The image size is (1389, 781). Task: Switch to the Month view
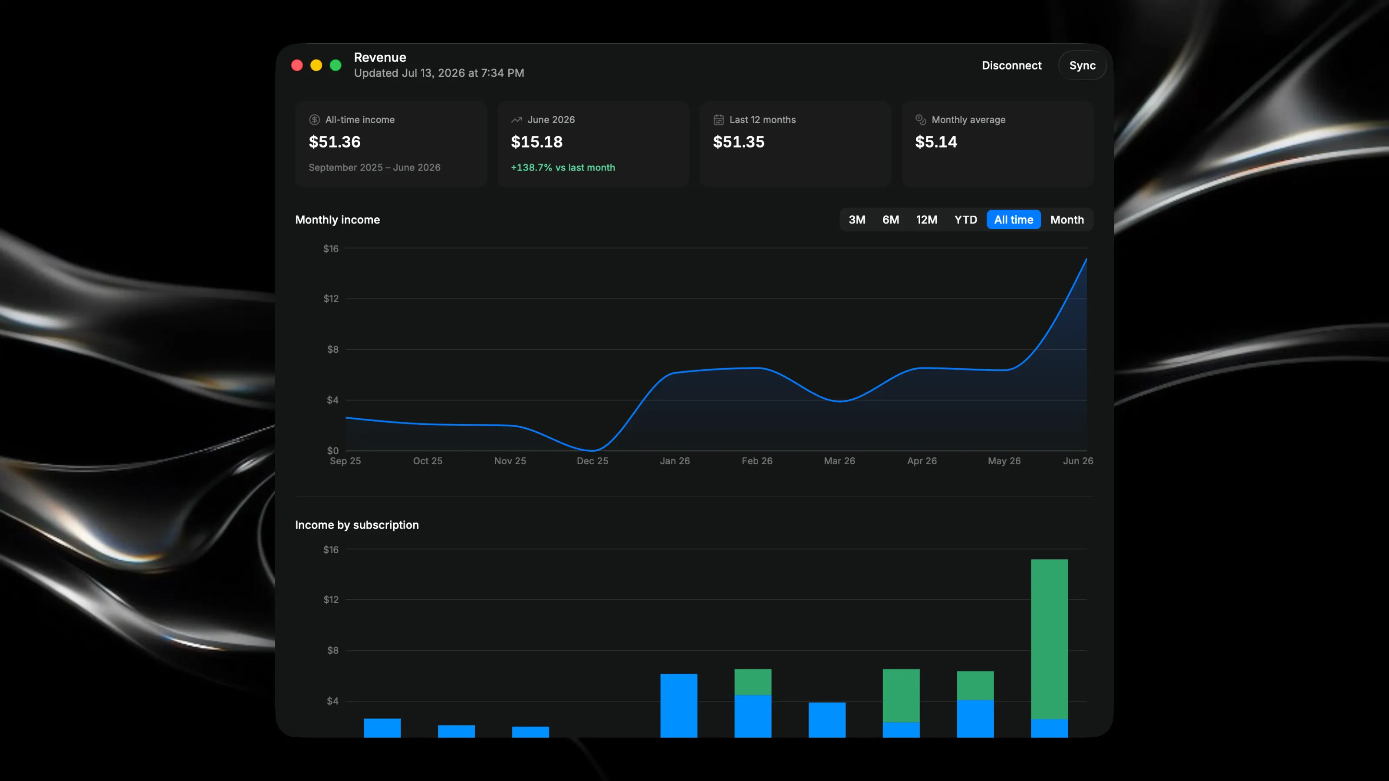(1066, 220)
